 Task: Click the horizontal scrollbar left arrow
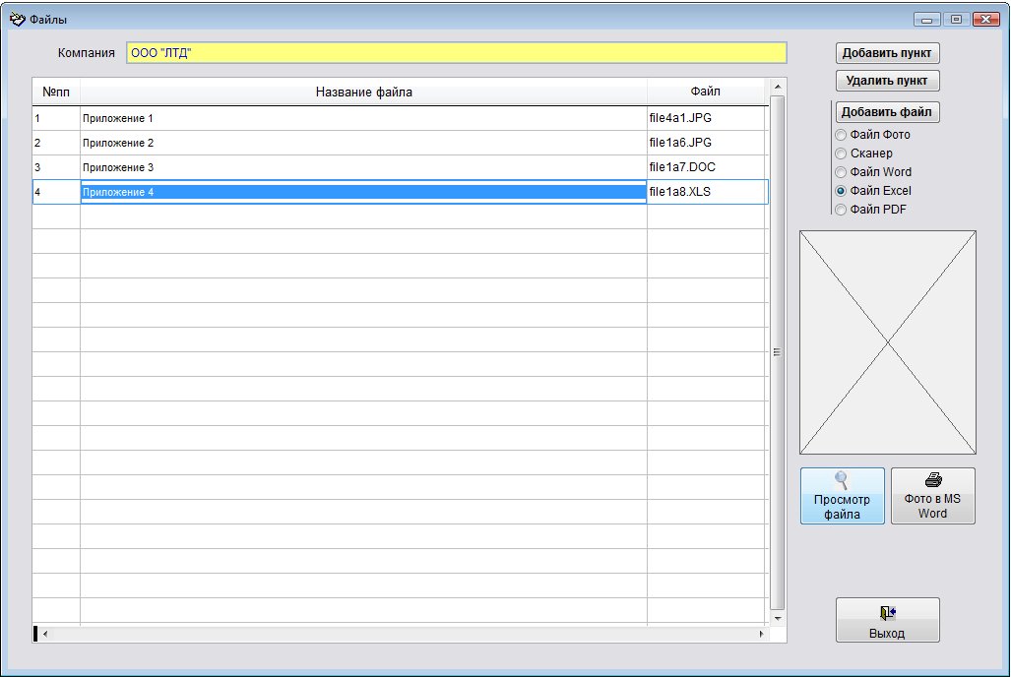[x=45, y=634]
